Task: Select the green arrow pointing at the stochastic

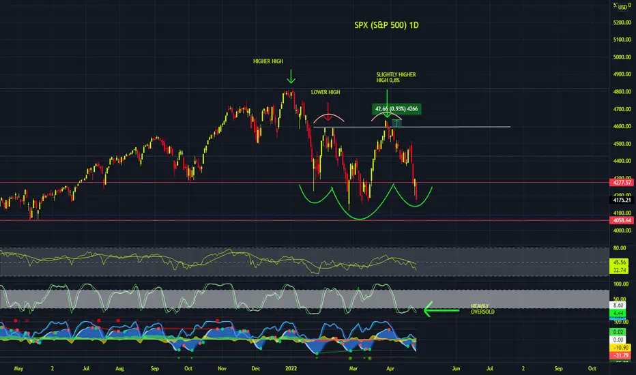Action: tap(442, 310)
